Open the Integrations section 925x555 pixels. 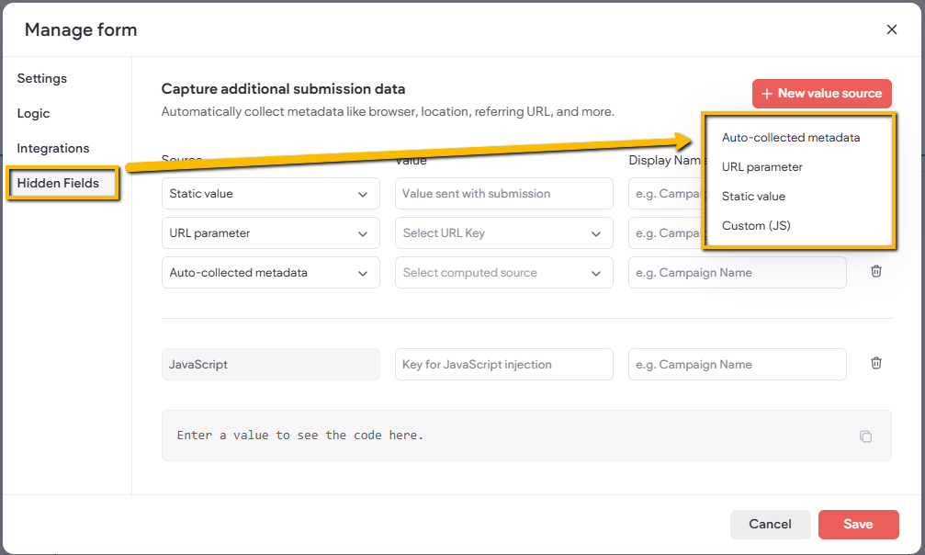coord(53,148)
